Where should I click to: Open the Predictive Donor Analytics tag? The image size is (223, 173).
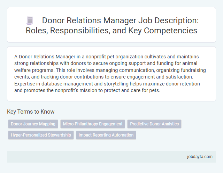(154, 124)
